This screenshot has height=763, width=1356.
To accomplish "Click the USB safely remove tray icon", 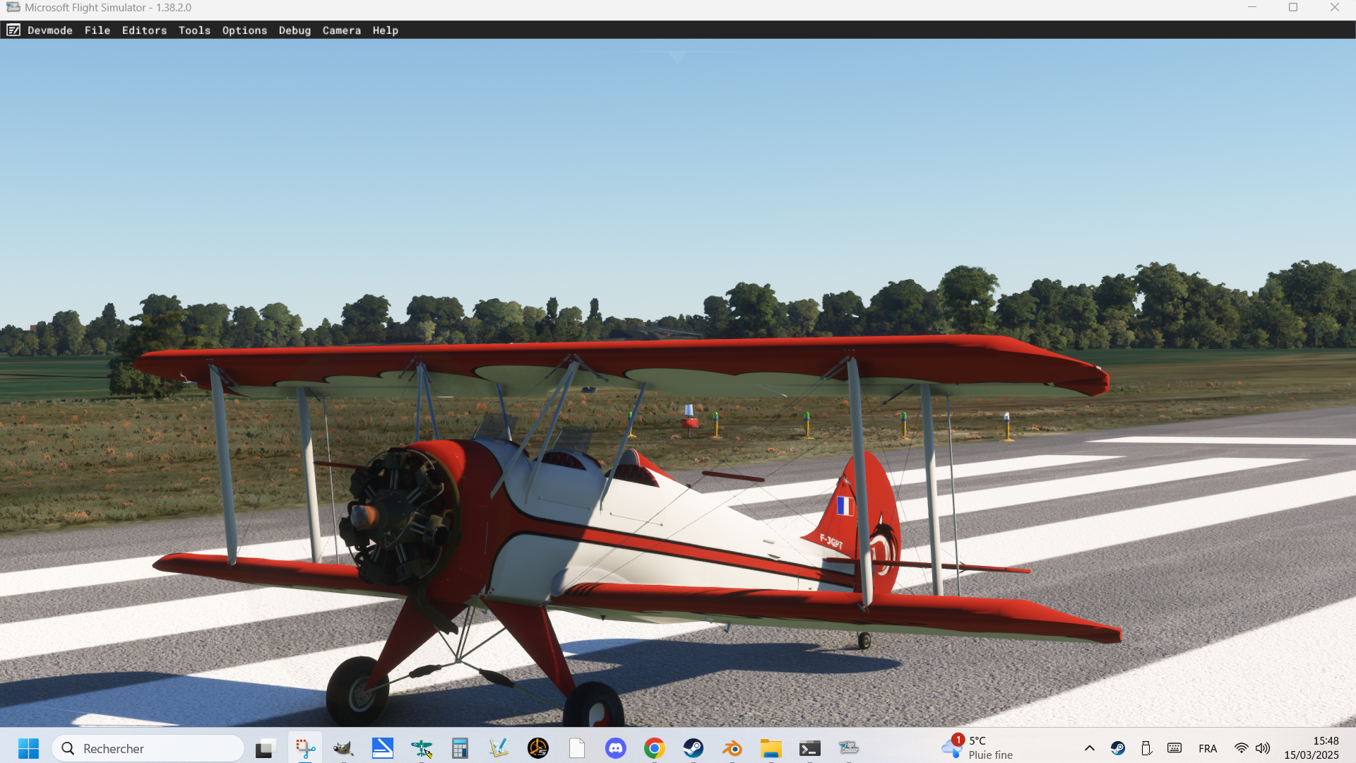I will coord(1146,748).
